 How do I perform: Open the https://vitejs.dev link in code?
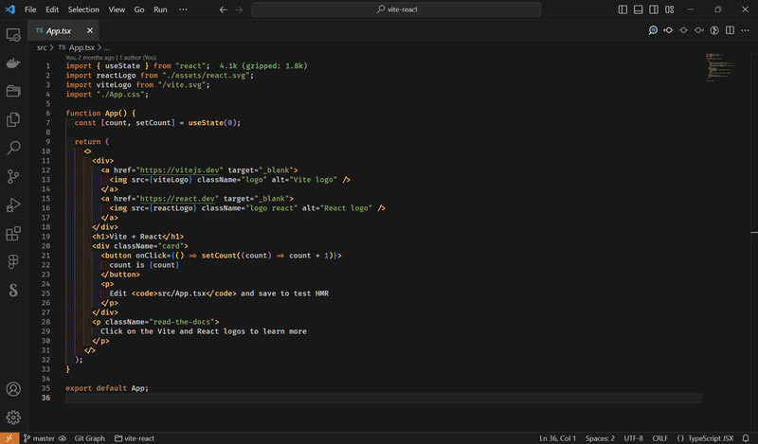pos(179,170)
